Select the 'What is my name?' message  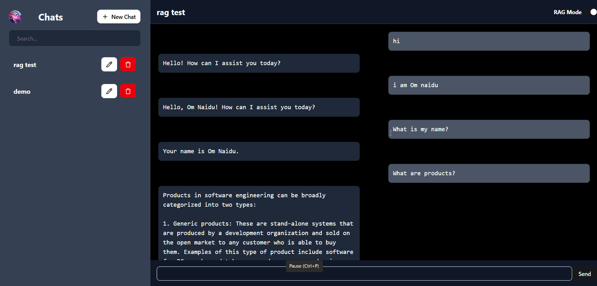(x=489, y=129)
